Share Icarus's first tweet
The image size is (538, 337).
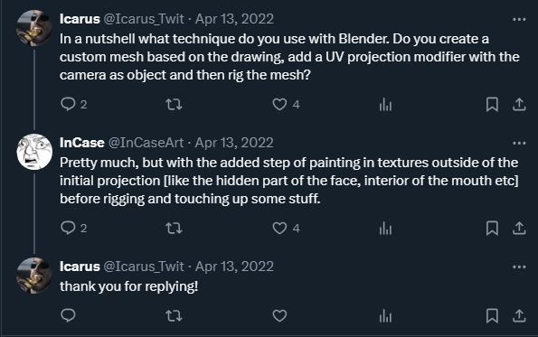[519, 104]
